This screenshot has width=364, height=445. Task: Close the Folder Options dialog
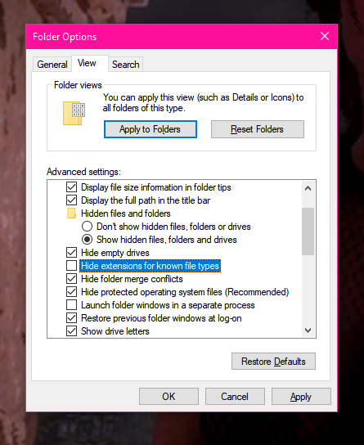coord(325,36)
